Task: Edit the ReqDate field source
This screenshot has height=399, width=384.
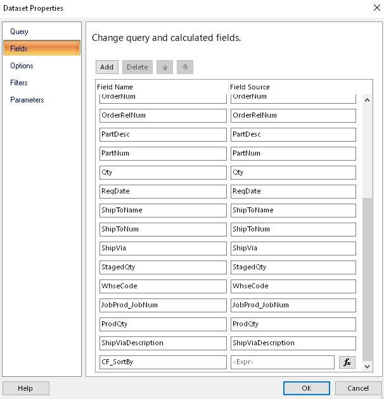Action: click(x=293, y=192)
